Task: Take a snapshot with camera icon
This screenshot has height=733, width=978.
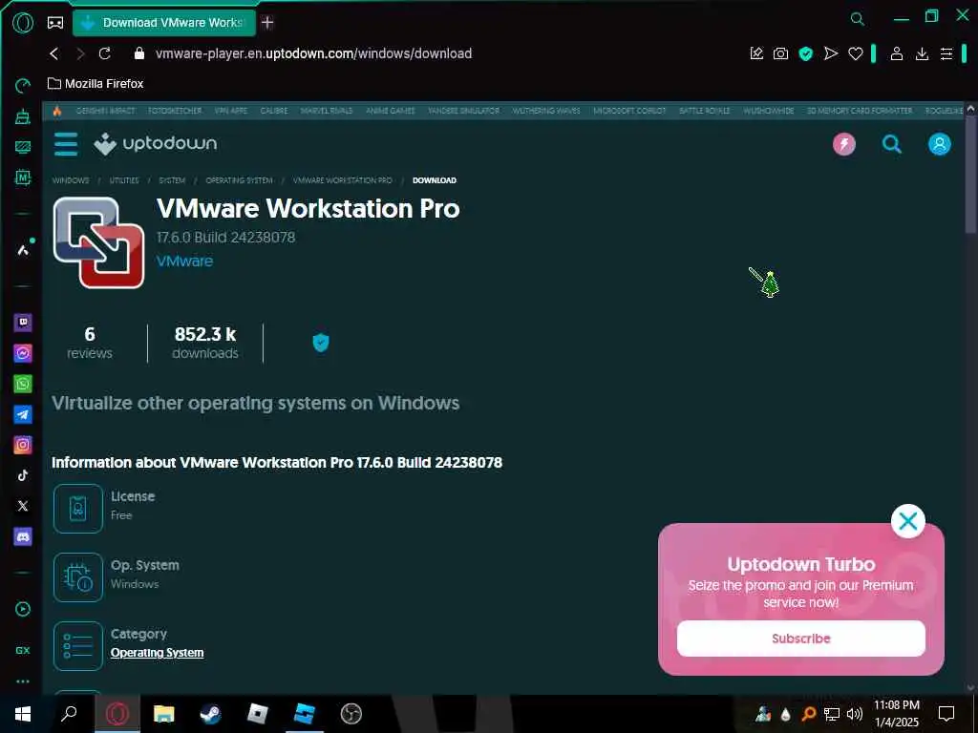Action: (780, 53)
